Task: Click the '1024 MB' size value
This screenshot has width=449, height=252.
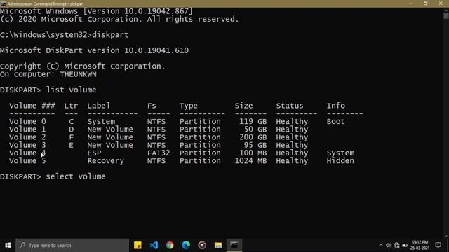Action: [x=250, y=161]
